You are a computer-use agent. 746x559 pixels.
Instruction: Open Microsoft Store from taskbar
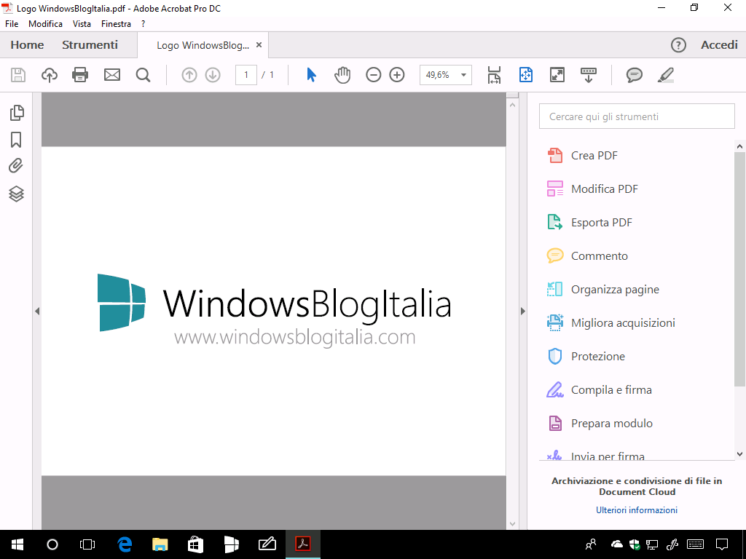coord(195,544)
